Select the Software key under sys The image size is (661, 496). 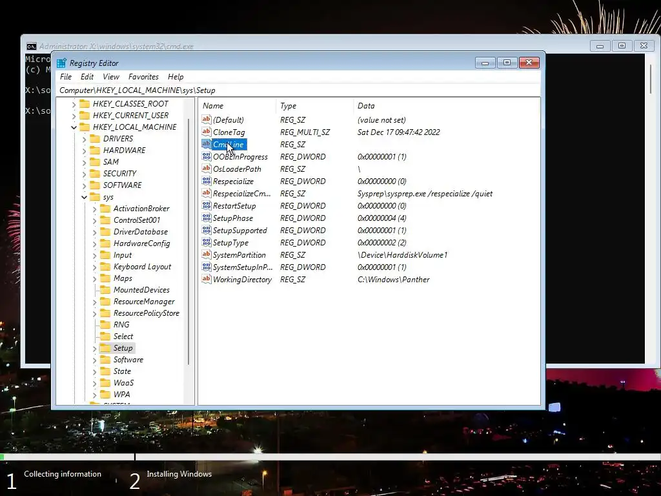128,359
